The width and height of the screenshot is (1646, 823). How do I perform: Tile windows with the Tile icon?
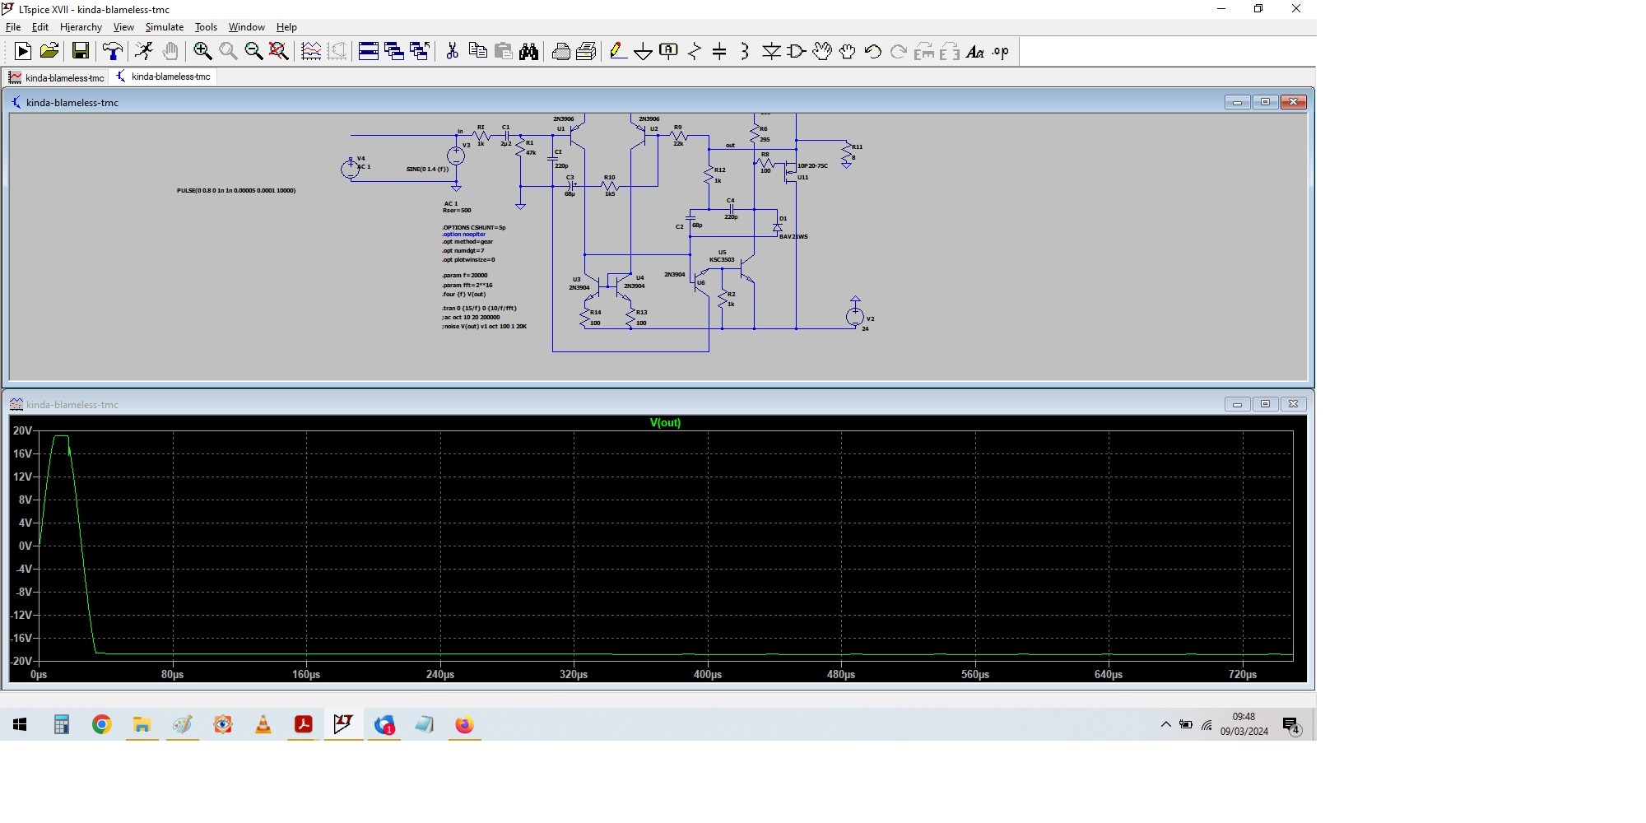pyautogui.click(x=369, y=52)
